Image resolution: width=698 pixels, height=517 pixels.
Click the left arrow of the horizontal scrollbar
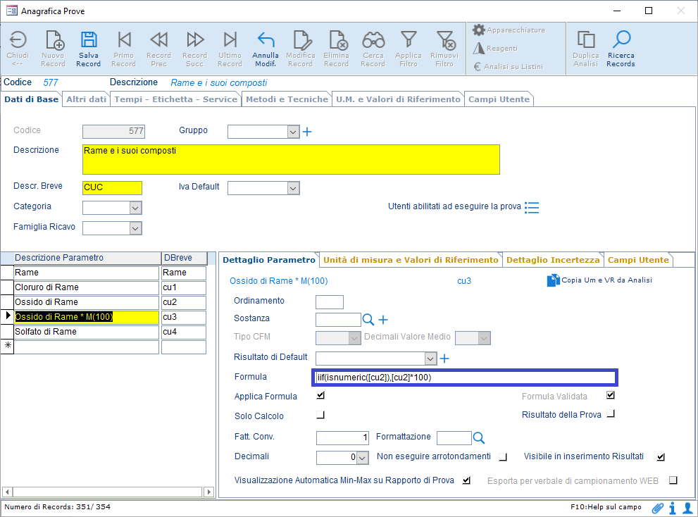point(7,492)
